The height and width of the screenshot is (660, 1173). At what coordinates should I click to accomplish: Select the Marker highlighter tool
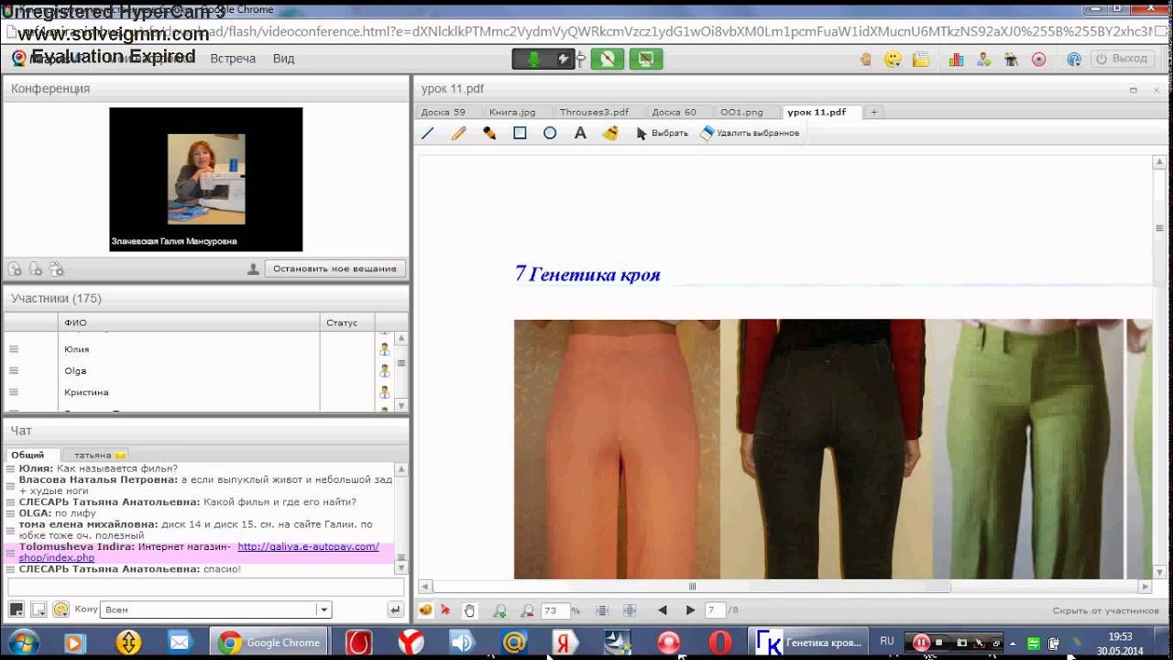489,133
